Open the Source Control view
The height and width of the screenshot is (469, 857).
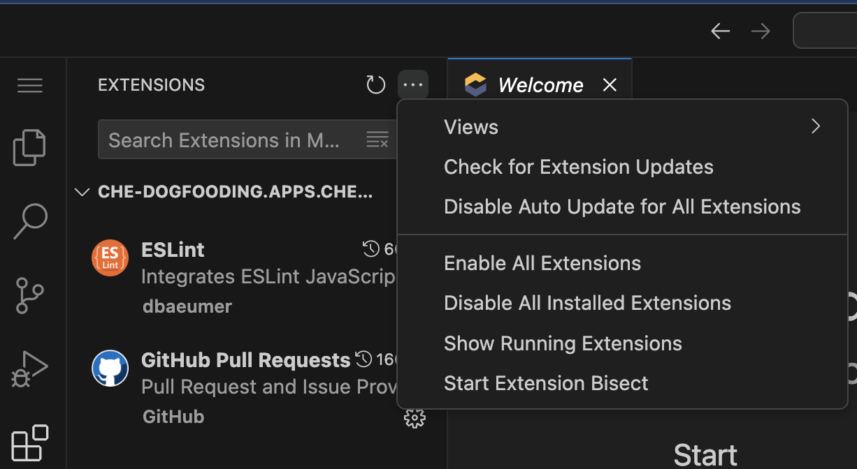[x=30, y=295]
